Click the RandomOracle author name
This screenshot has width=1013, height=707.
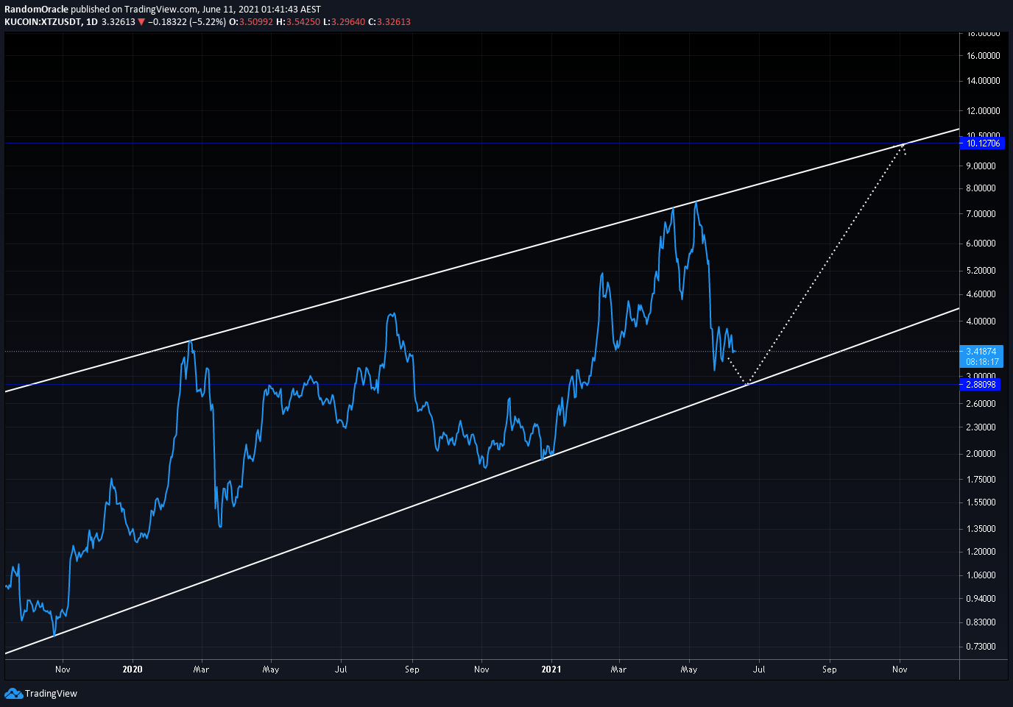point(37,10)
